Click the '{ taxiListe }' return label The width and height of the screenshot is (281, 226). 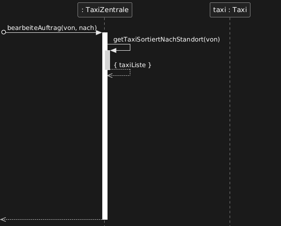(x=132, y=65)
